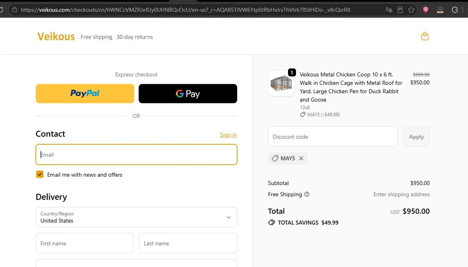Click the translate page icon

(x=388, y=10)
